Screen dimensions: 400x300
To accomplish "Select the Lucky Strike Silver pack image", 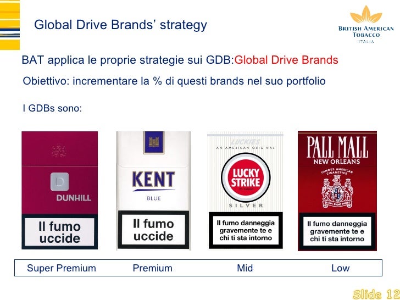I will 246,190.
